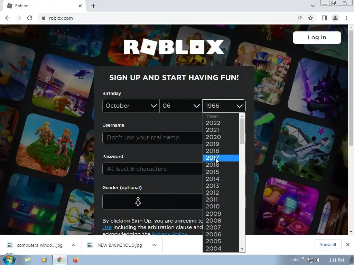Image resolution: width=354 pixels, height=265 pixels.
Task: Open the October month dropdown
Action: point(131,106)
